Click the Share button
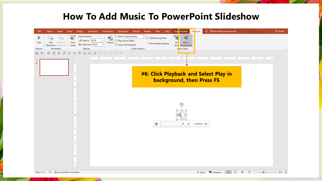This screenshot has width=322, height=181. click(x=279, y=31)
